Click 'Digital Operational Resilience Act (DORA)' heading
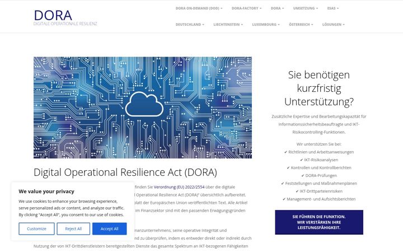 [125, 172]
